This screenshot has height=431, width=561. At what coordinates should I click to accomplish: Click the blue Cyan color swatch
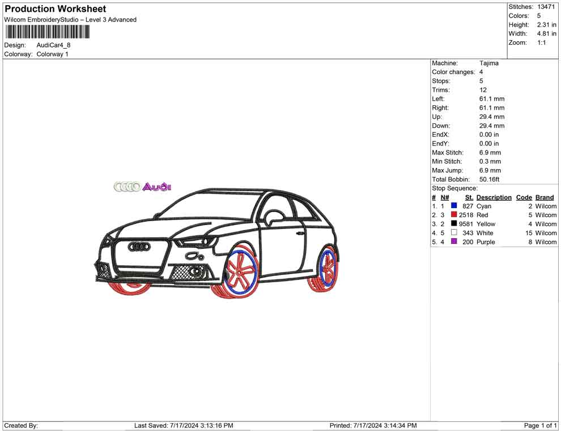pyautogui.click(x=454, y=206)
